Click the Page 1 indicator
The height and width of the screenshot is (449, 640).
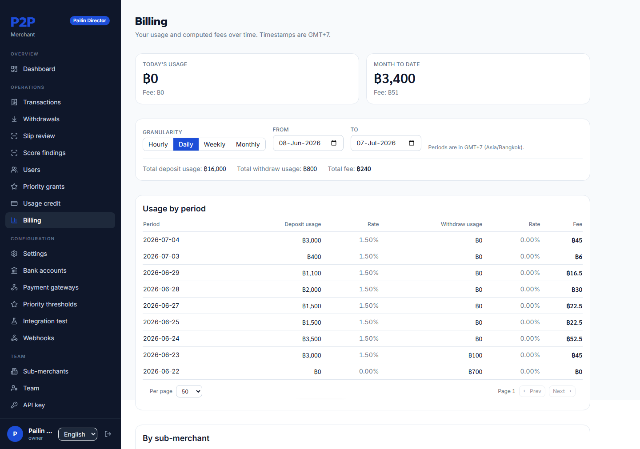[506, 391]
